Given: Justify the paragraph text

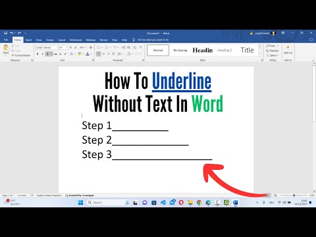Looking at the screenshot, I should pos(113,54).
